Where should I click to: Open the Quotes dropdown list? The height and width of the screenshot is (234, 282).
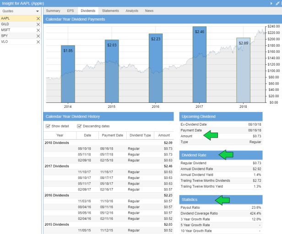click(x=38, y=11)
